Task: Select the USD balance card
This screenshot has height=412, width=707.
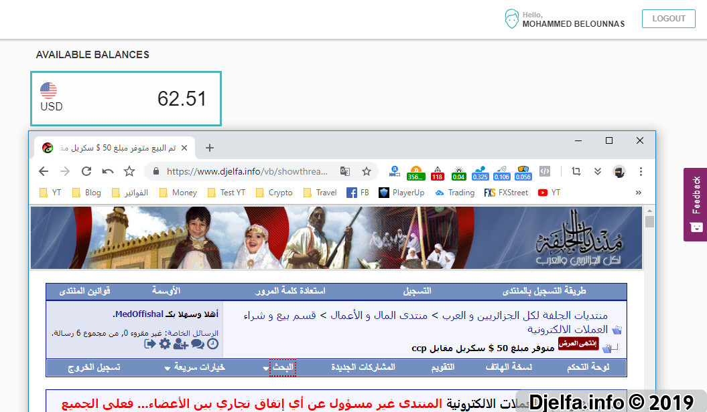Action: 126,98
